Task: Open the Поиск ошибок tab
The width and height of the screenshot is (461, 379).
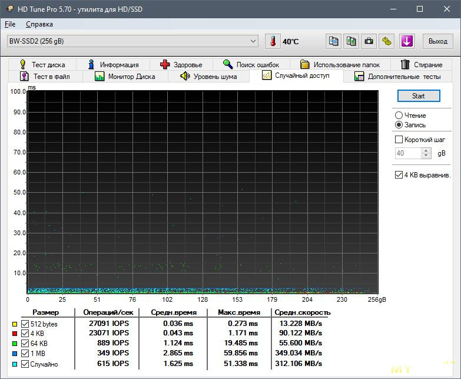Action: tap(251, 64)
